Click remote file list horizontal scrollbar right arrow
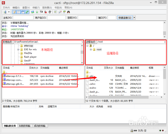Image resolution: width=168 pixels, height=134 pixels. (161, 97)
